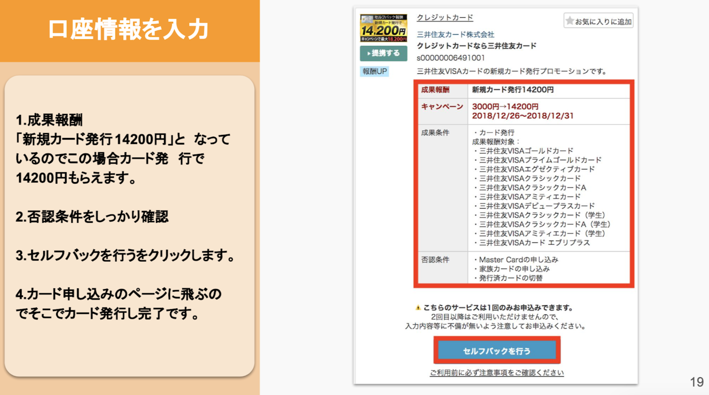The width and height of the screenshot is (709, 395).
Task: Click the 否認条件 row header
Action: pos(443,267)
